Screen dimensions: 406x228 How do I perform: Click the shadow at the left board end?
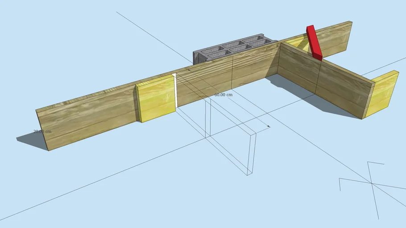pyautogui.click(x=31, y=140)
